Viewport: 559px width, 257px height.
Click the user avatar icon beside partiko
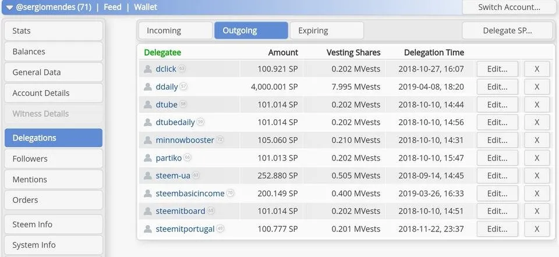pos(148,158)
